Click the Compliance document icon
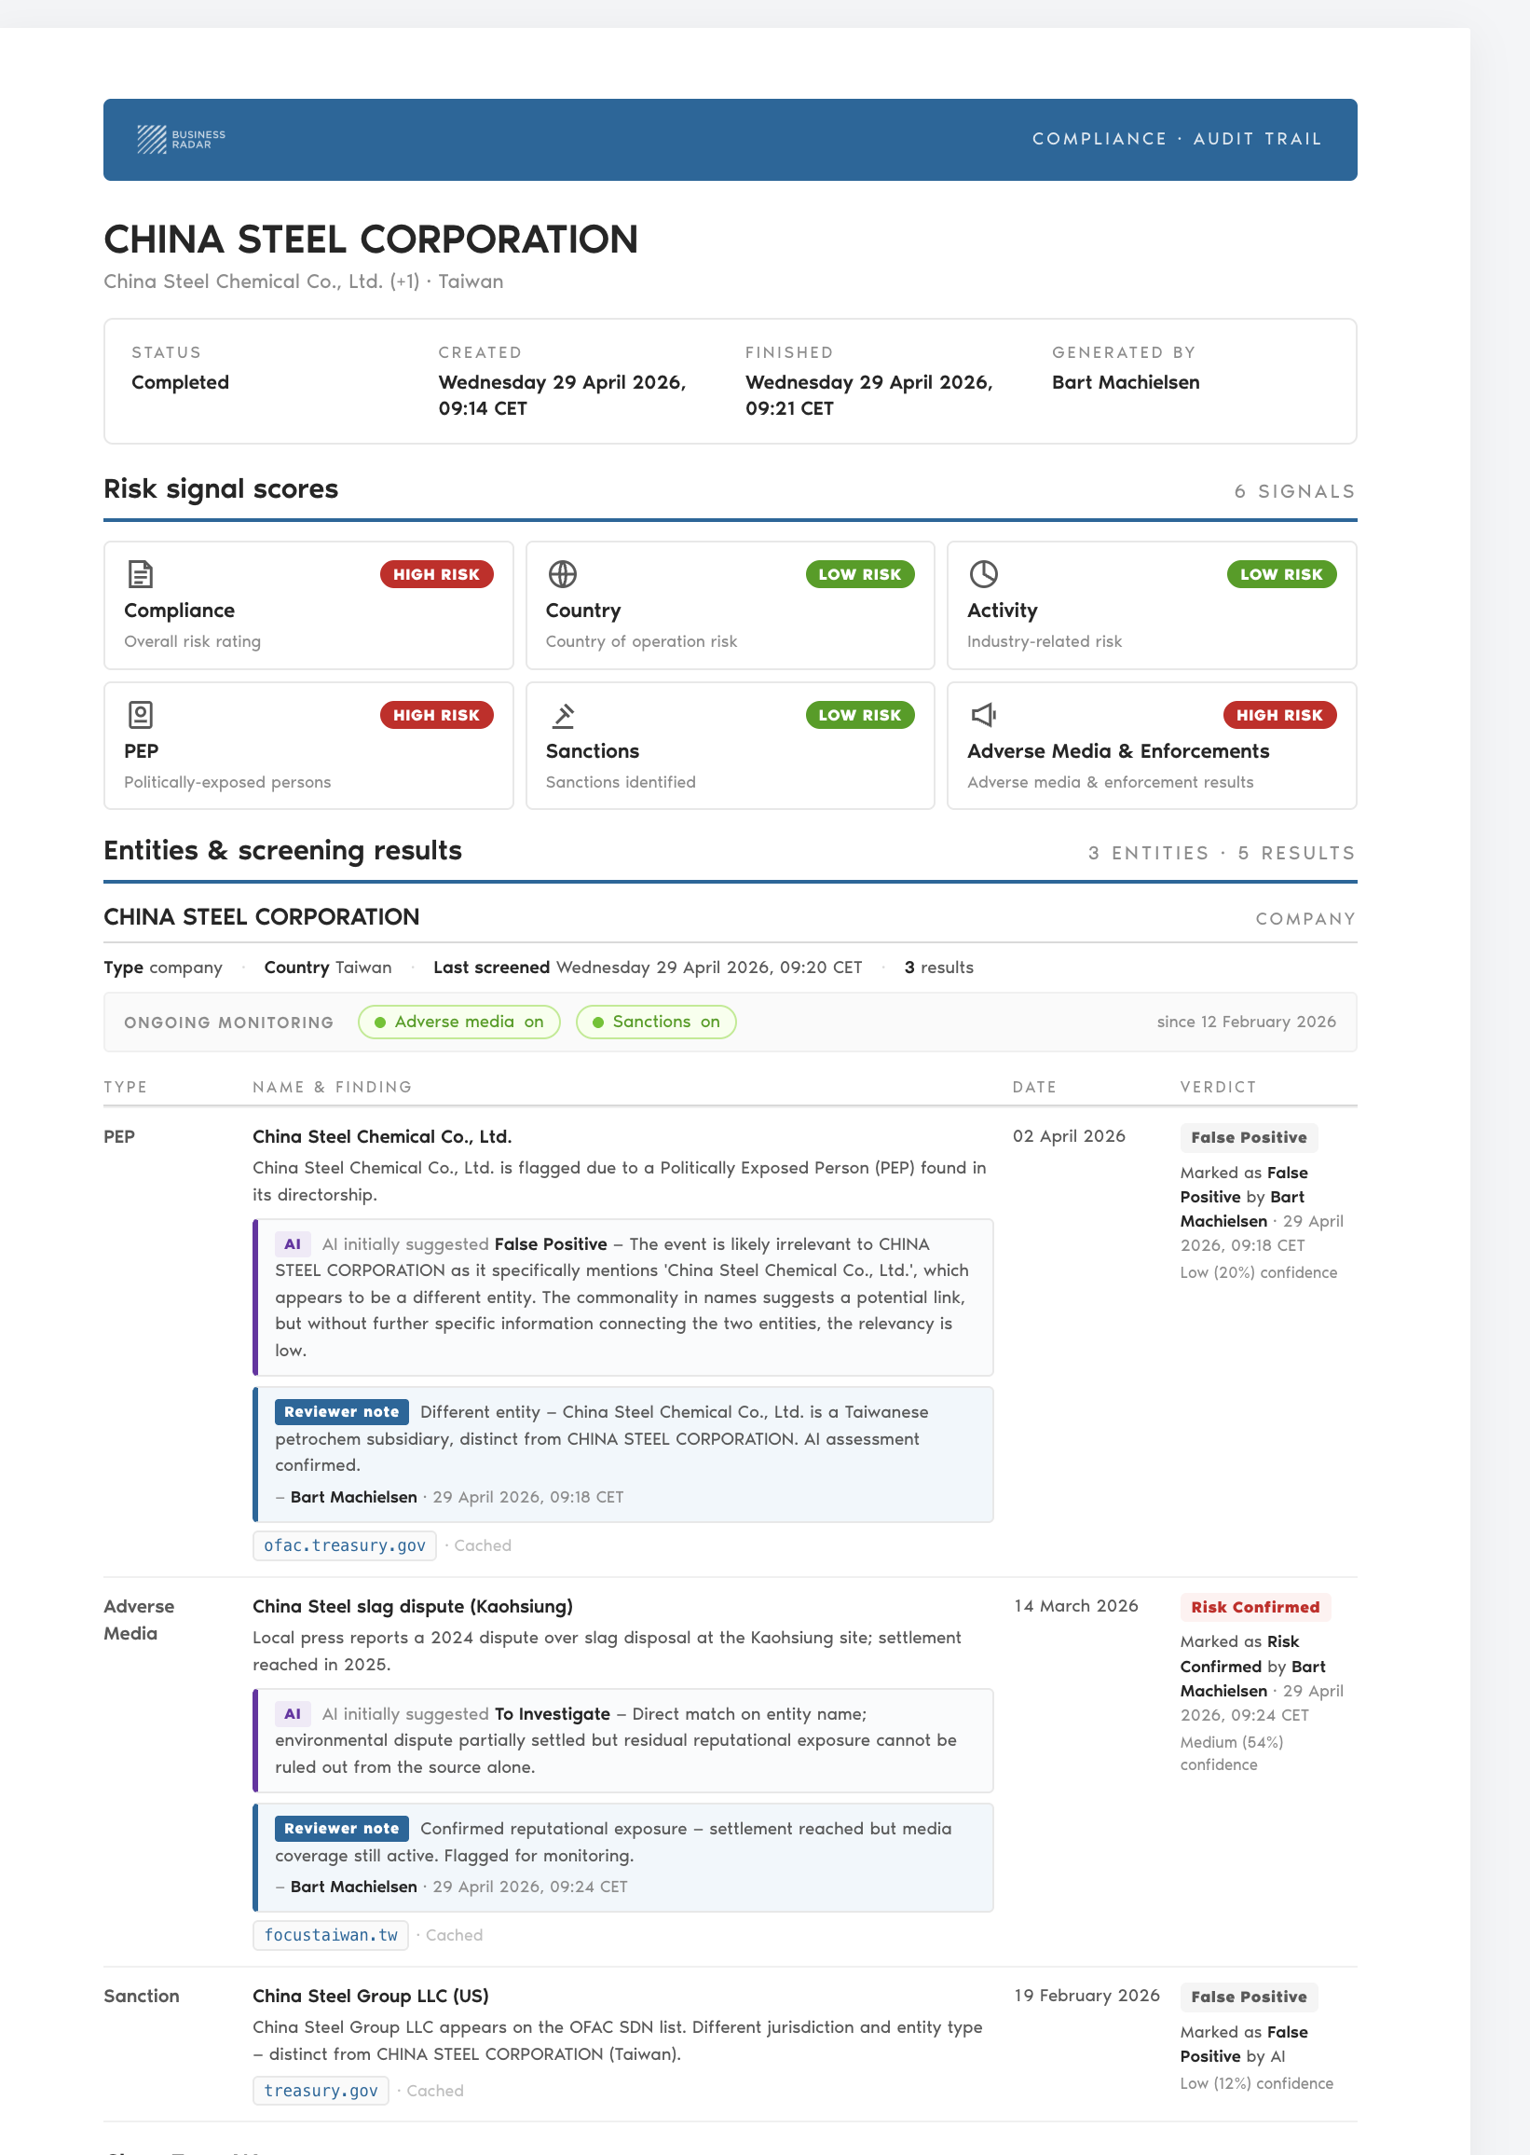This screenshot has height=2155, width=1530. pos(141,574)
